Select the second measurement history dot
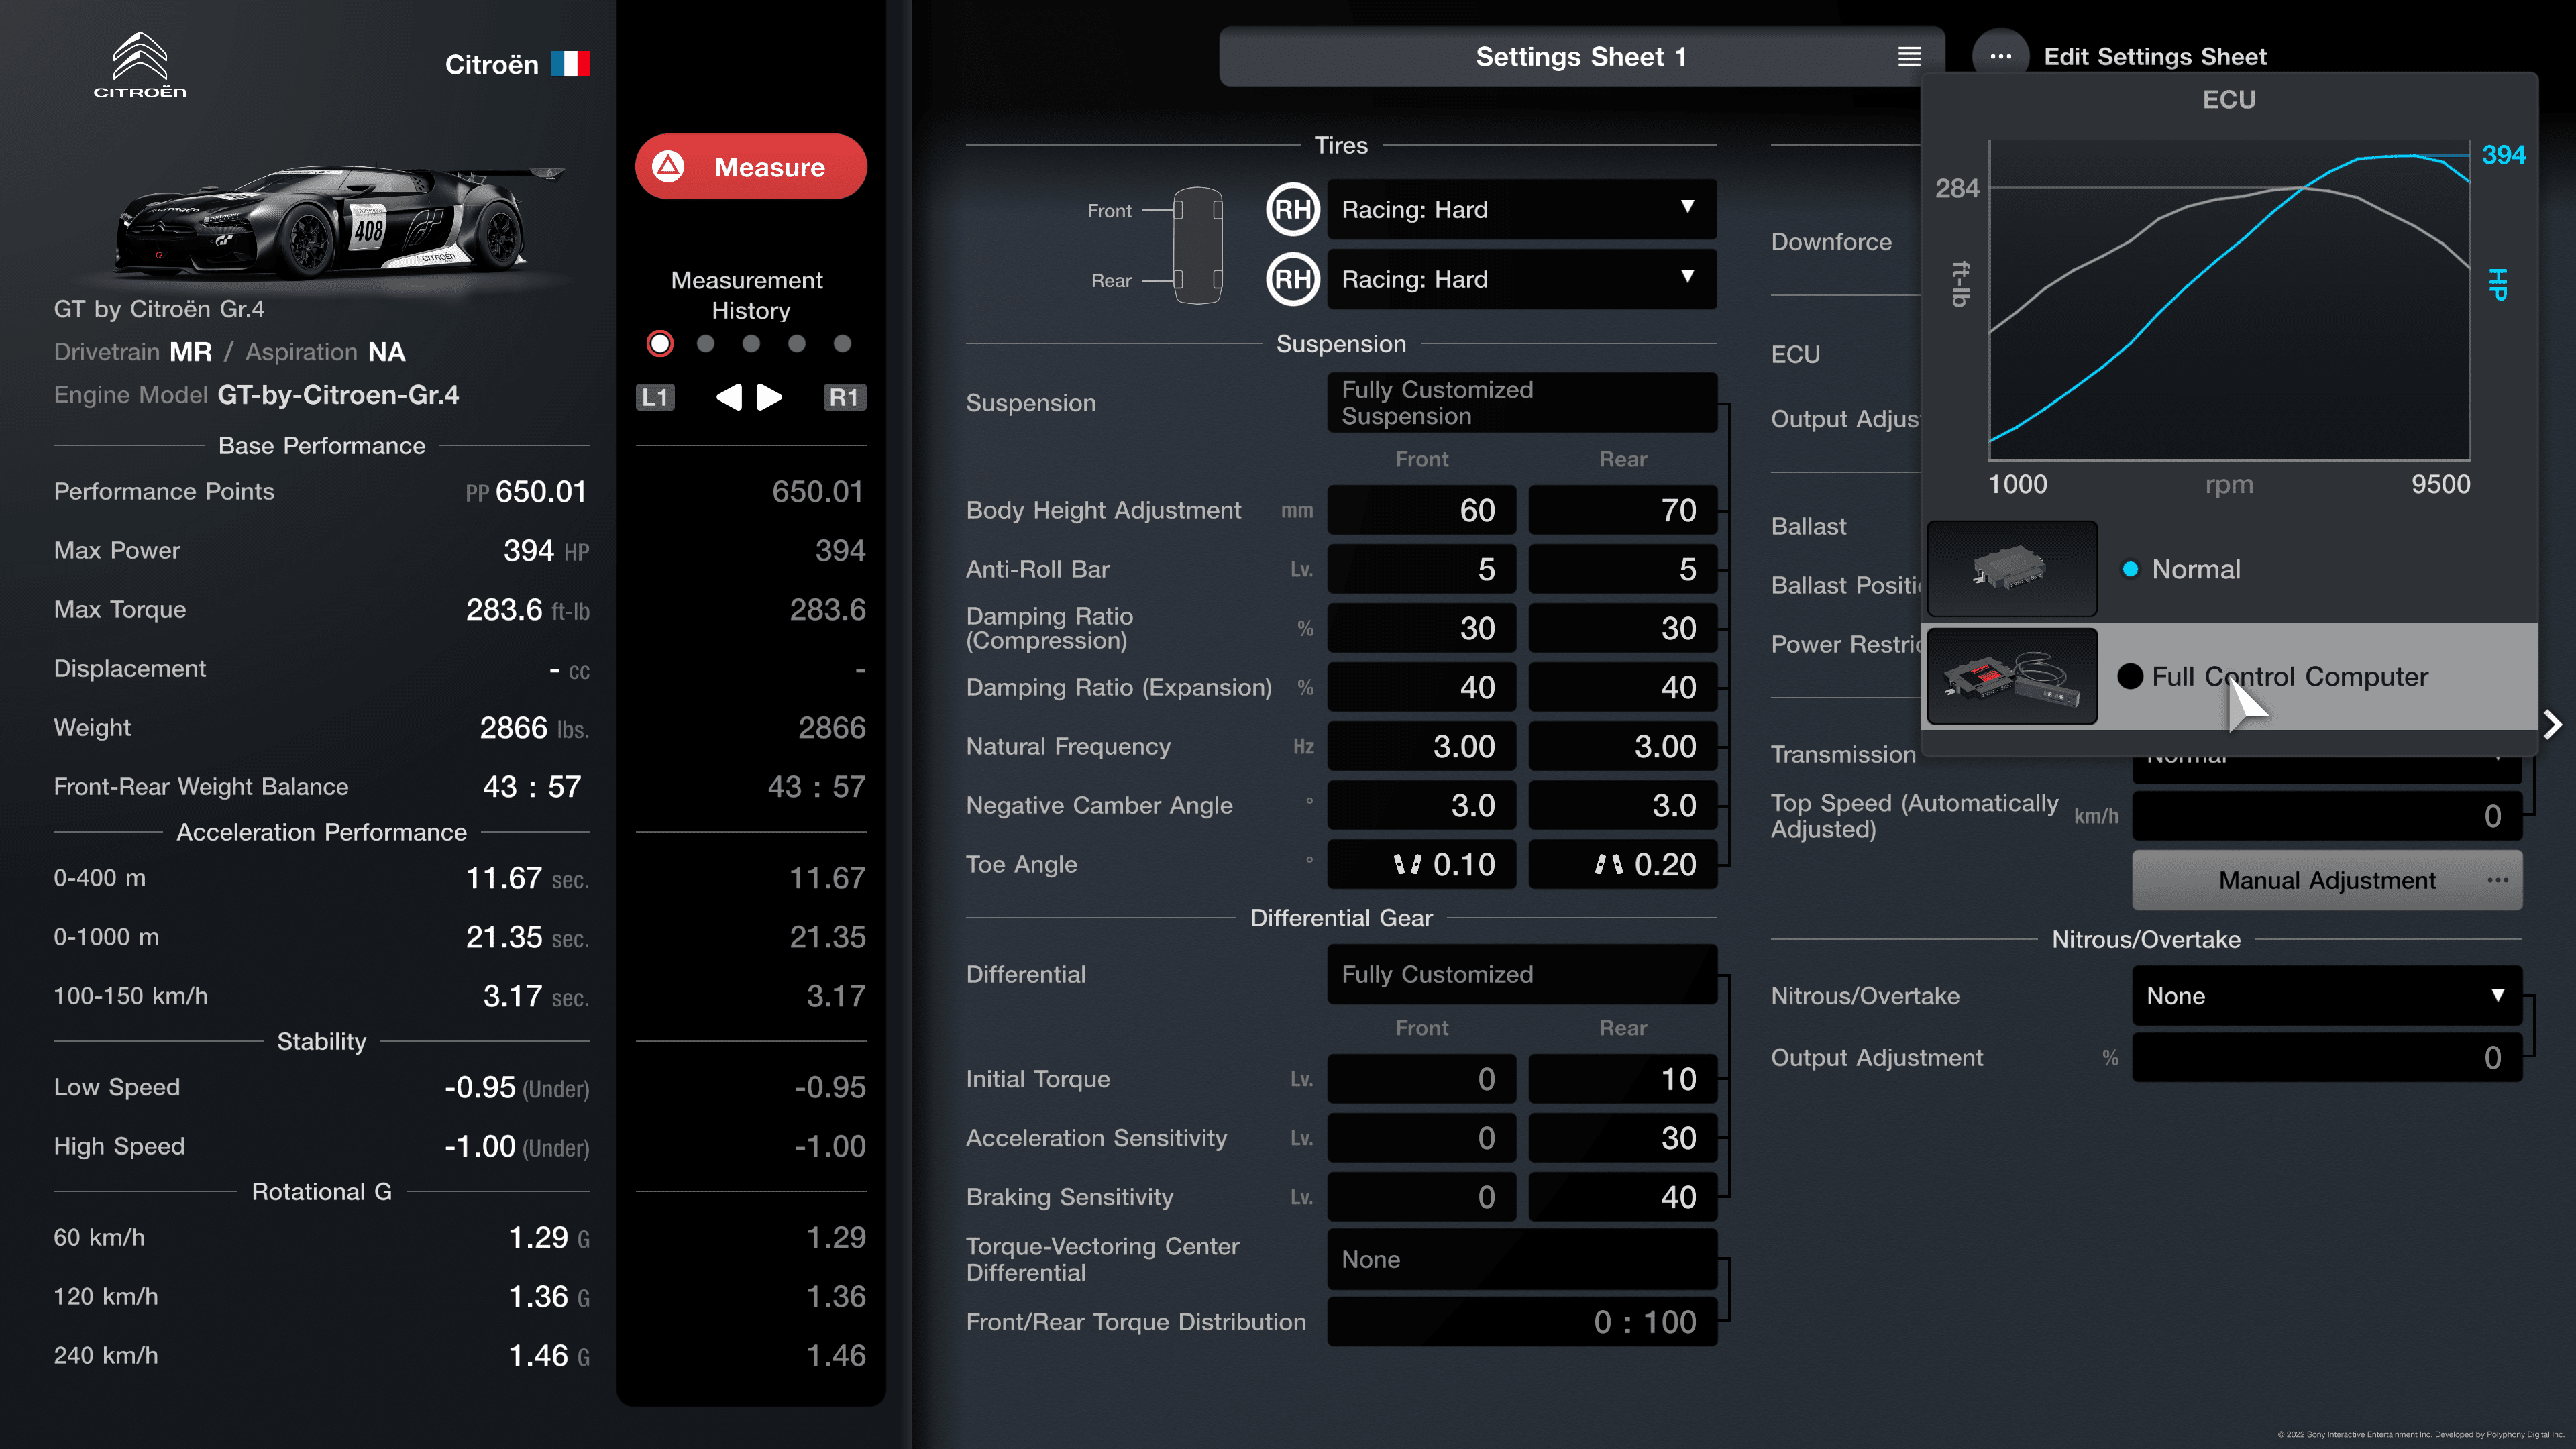The image size is (2576, 1449). coord(706,344)
